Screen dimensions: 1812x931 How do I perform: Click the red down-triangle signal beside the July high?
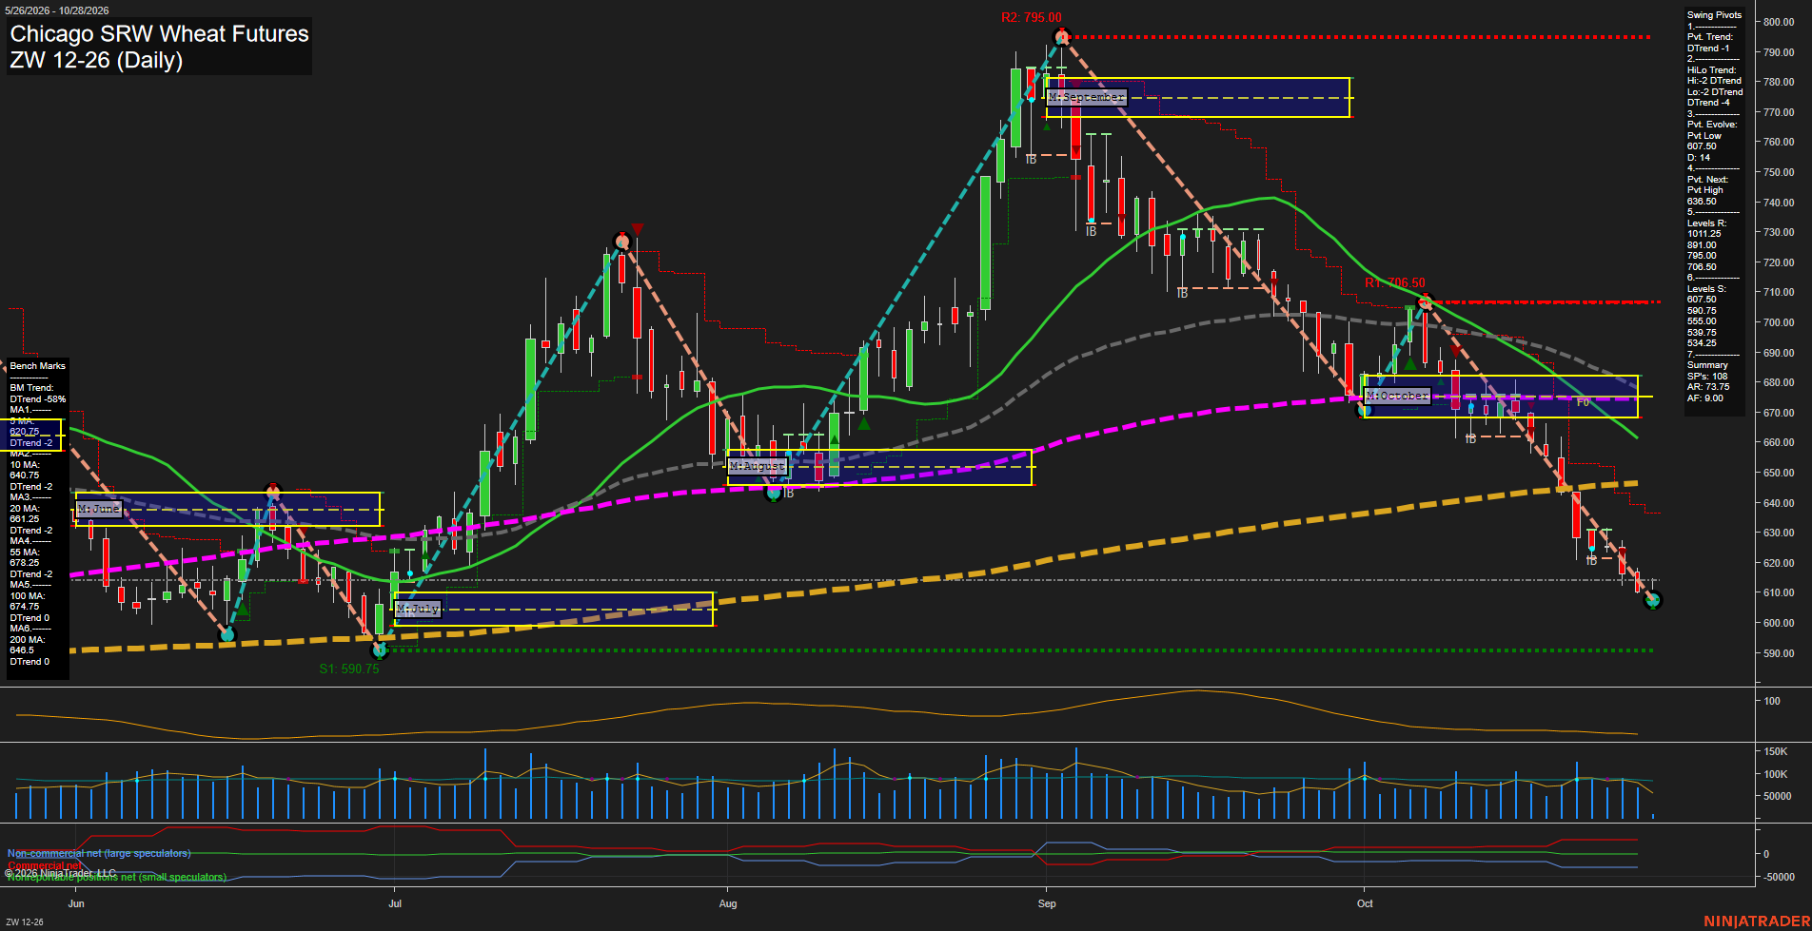(x=638, y=229)
